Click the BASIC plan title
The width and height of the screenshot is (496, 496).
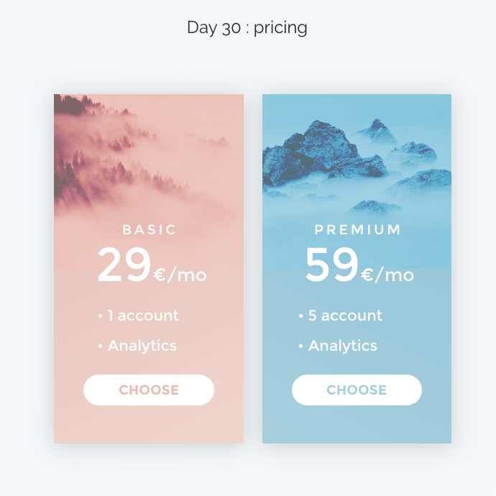[x=150, y=229]
